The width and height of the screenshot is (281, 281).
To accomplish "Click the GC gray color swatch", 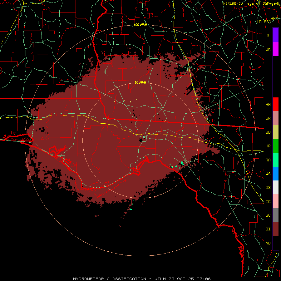I will coord(276,215).
